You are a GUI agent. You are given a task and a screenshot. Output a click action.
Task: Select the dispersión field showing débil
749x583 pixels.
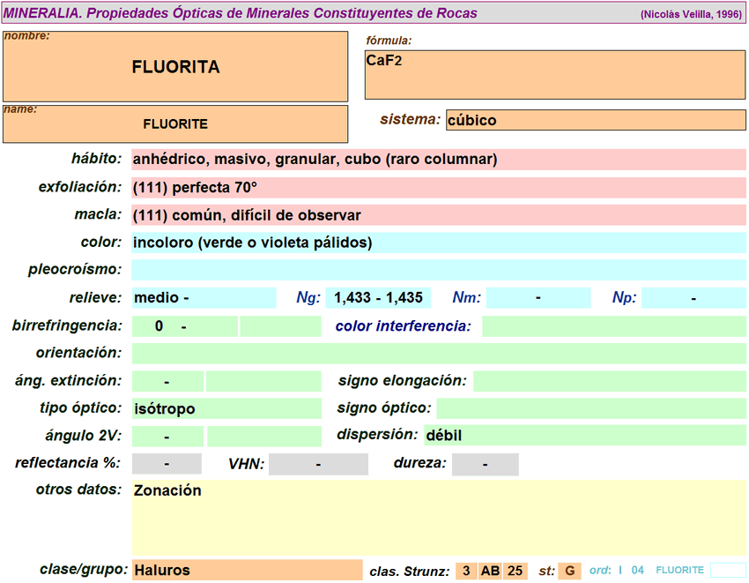(584, 435)
